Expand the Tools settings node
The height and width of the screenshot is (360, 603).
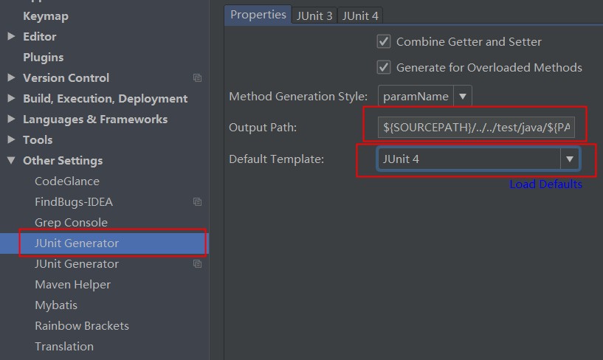(x=11, y=139)
